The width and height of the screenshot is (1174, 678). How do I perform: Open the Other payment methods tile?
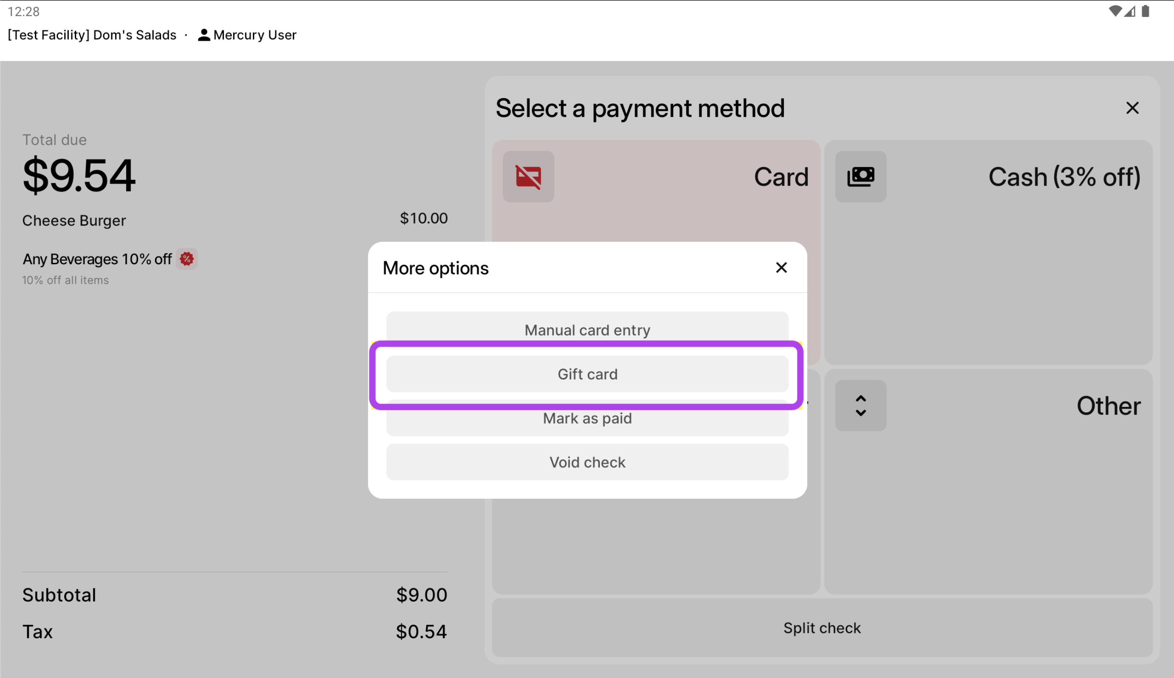point(988,480)
